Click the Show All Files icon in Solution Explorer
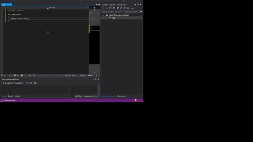This screenshot has height=142, width=253. (x=128, y=8)
